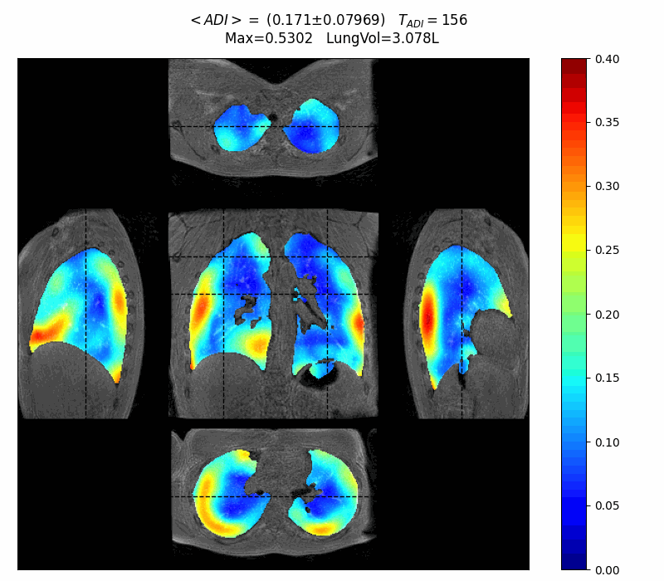
Task: Select the left sagittal lung view
Action: [80, 314]
